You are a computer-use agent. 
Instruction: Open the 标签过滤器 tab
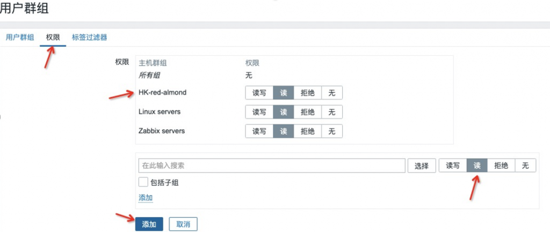click(x=90, y=38)
